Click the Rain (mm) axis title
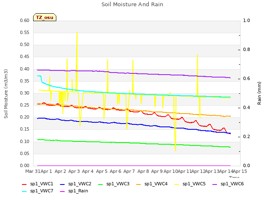The image size is (265, 199). tap(259, 93)
